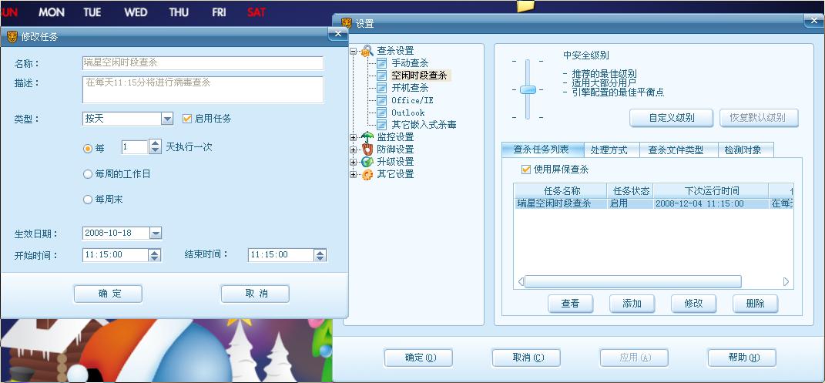The image size is (825, 383).
Task: Click the Outlook document icon
Action: coord(383,113)
